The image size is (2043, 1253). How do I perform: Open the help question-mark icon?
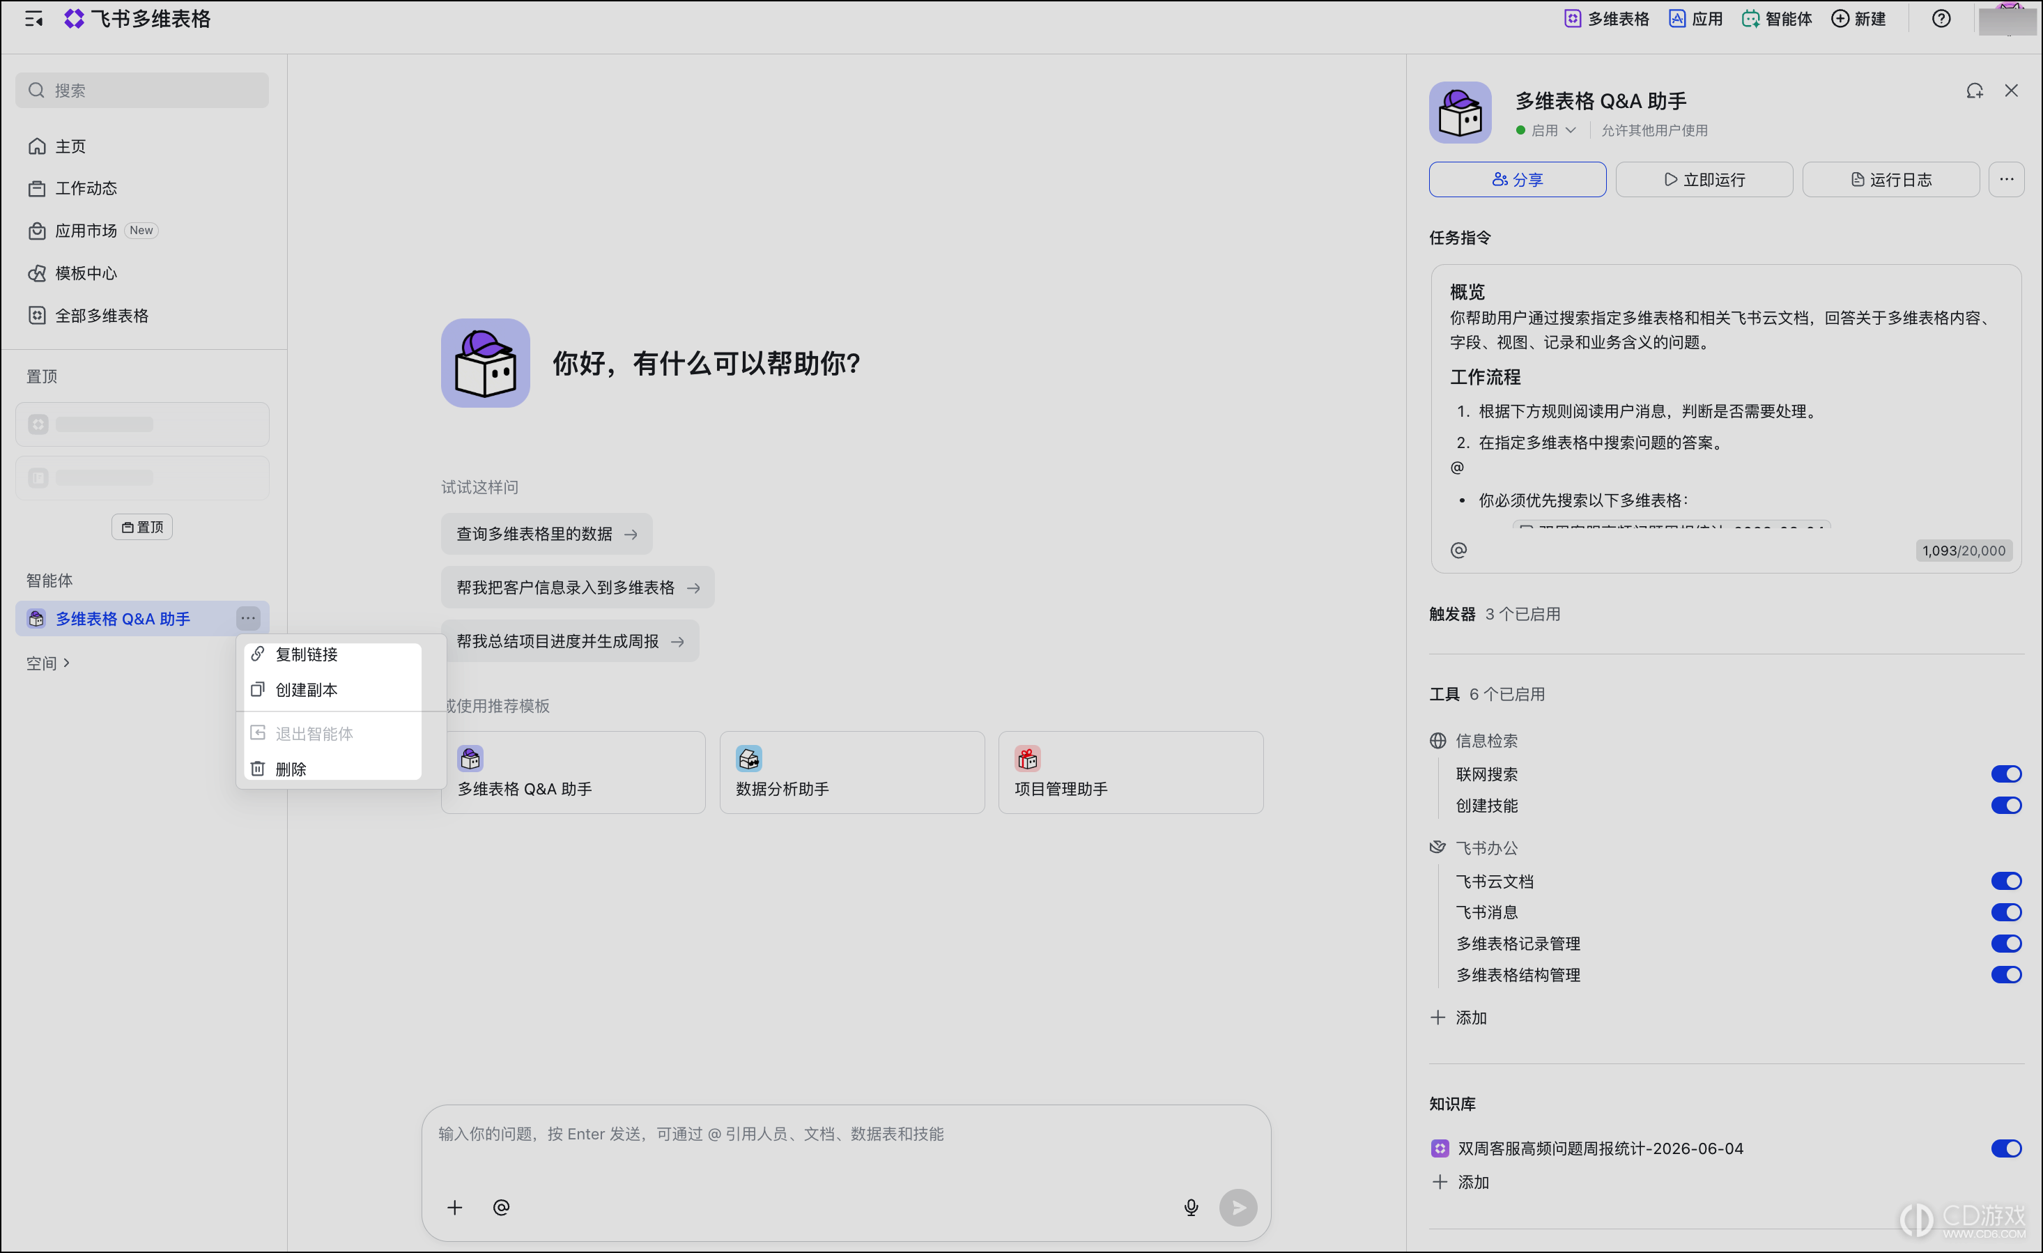(1940, 18)
